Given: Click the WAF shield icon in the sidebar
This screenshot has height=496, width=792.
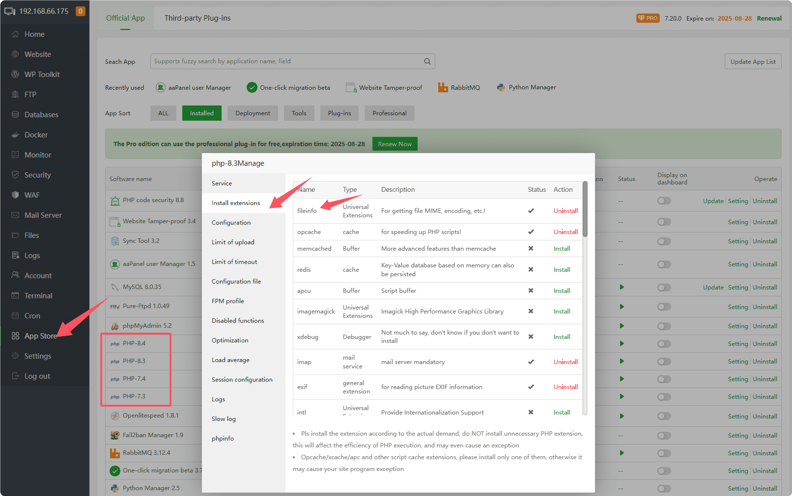Looking at the screenshot, I should click(x=15, y=195).
